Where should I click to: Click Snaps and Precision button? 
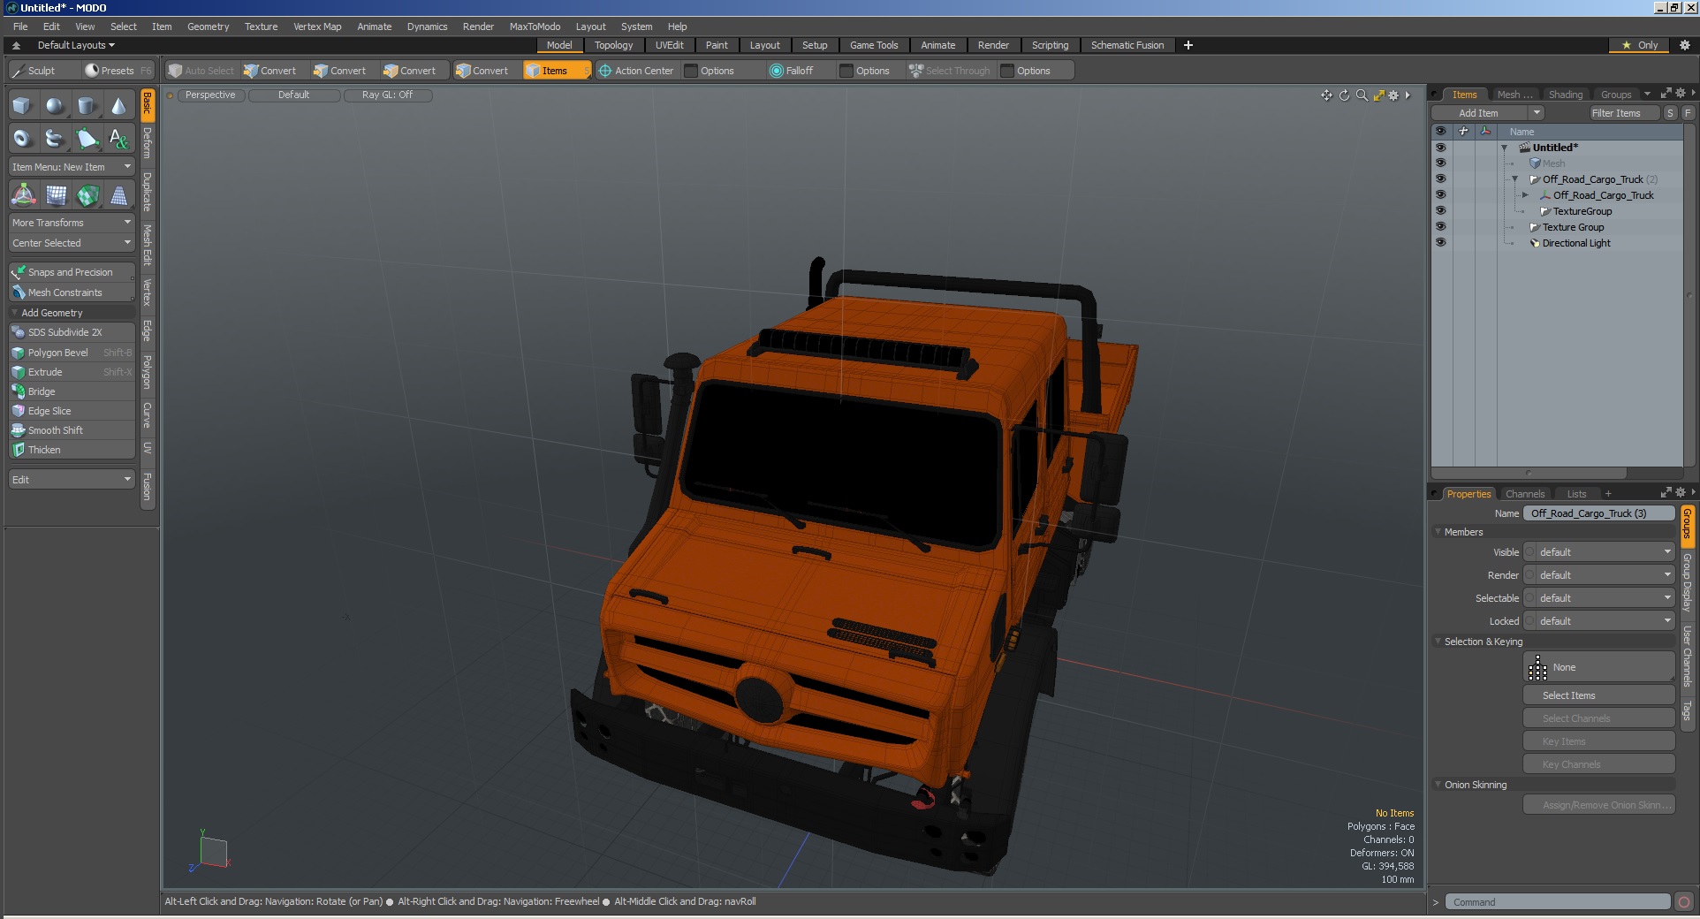pyautogui.click(x=72, y=272)
